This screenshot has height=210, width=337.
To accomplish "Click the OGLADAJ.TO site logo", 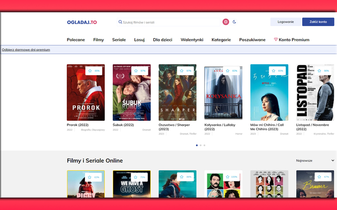I will (82, 22).
